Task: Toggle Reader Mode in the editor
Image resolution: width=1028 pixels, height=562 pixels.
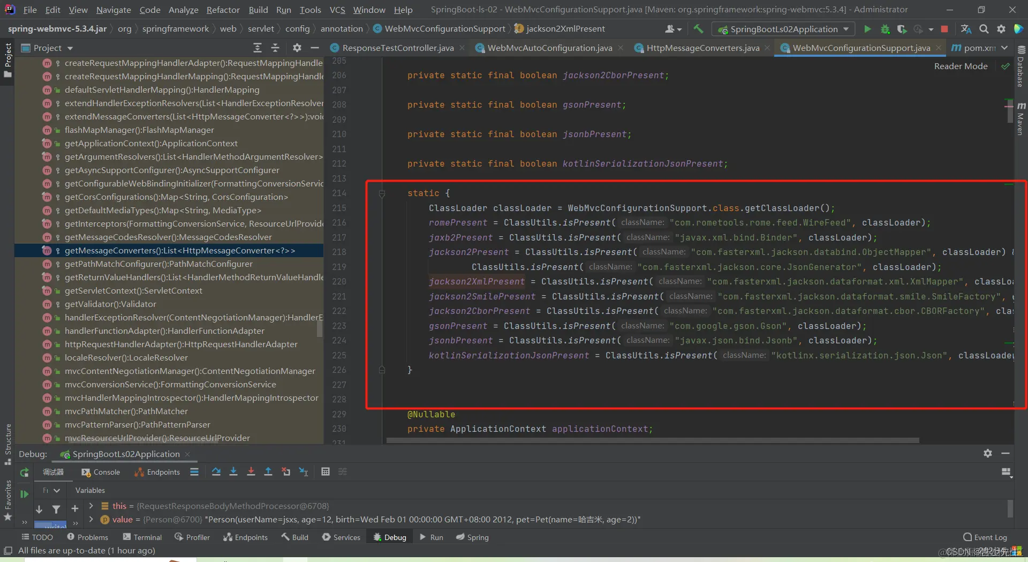Action: coord(961,66)
